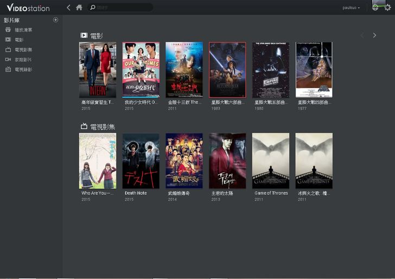This screenshot has width=395, height=279.
Task: Open 播放清單 sidebar entry
Action: 23,30
